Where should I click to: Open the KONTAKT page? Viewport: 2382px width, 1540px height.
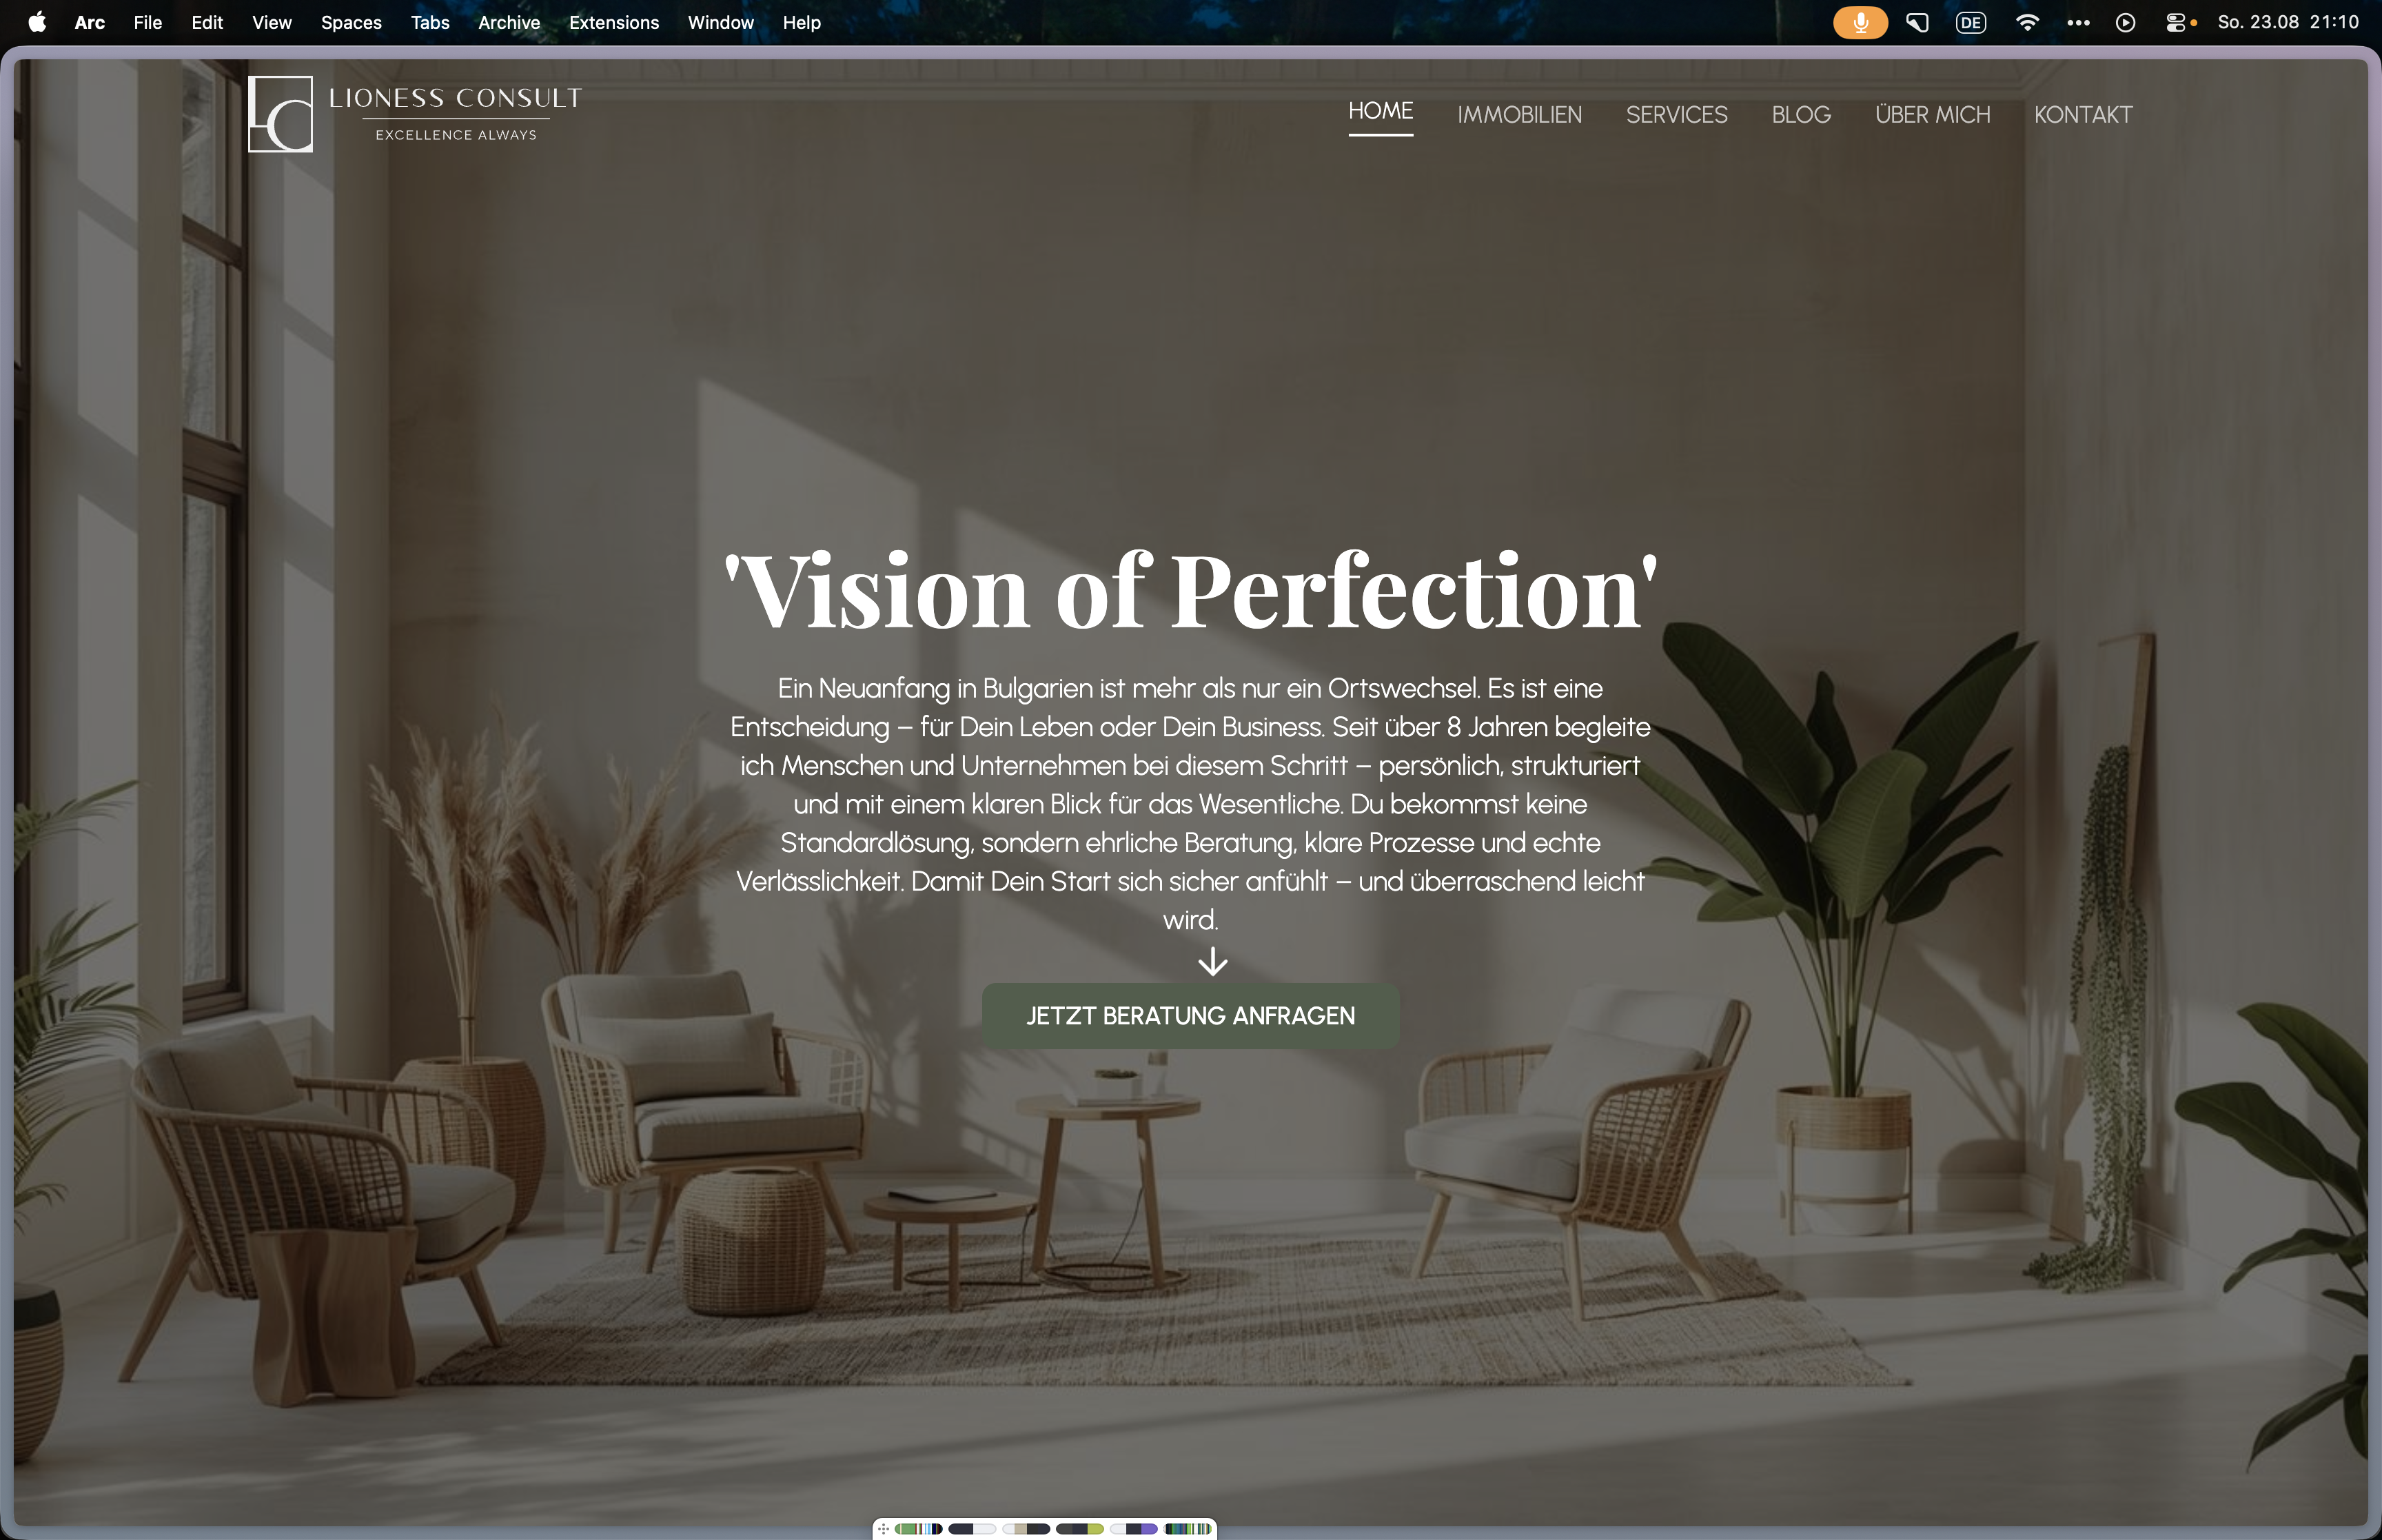pos(2083,115)
